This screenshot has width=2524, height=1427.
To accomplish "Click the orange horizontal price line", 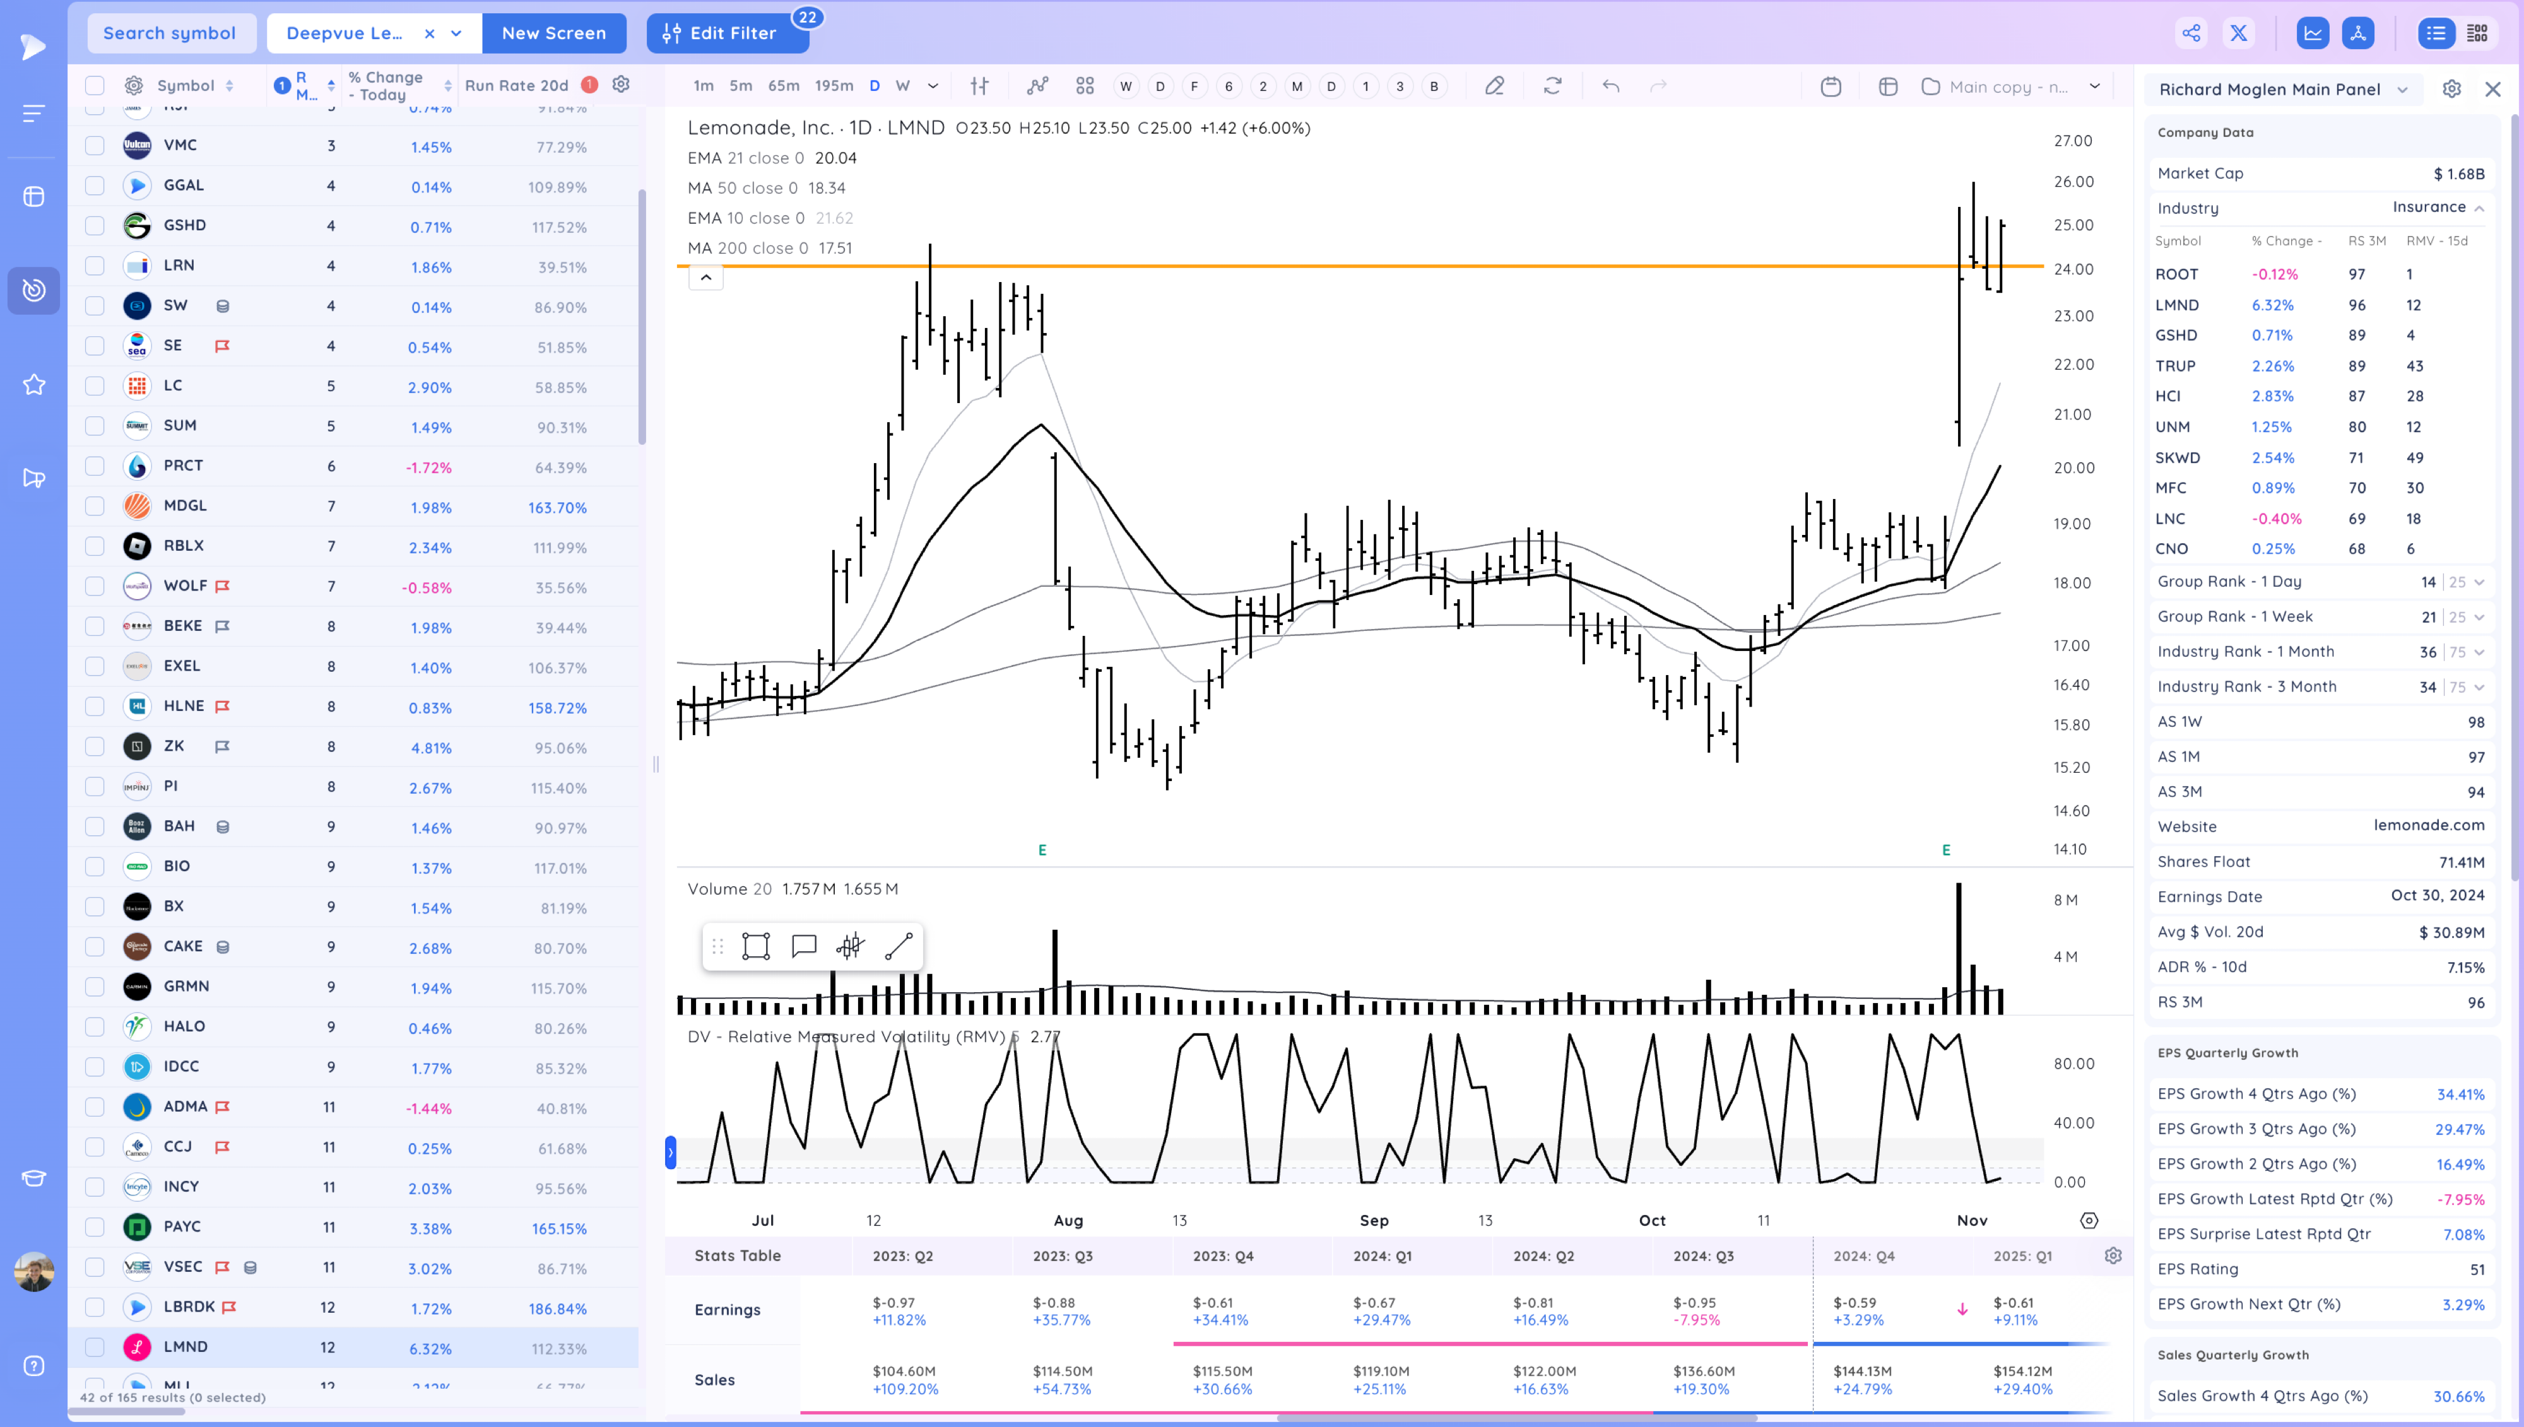I will click(x=1372, y=266).
